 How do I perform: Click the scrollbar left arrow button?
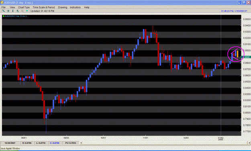(x=81, y=143)
